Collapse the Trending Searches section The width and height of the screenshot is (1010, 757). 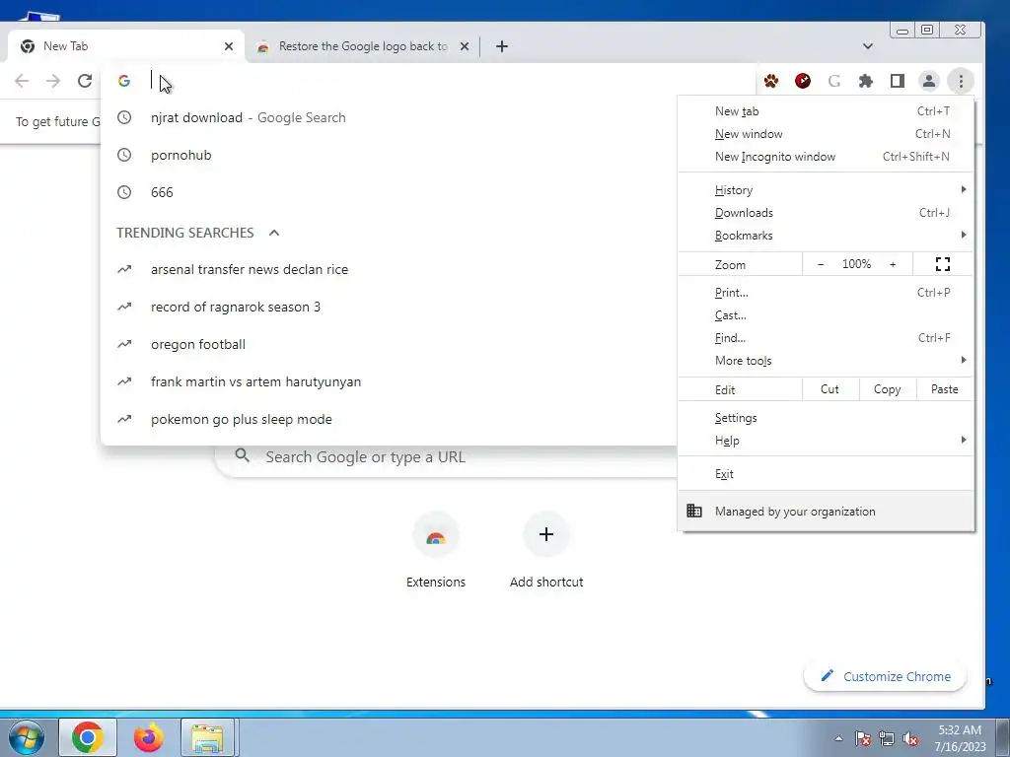coord(274,233)
